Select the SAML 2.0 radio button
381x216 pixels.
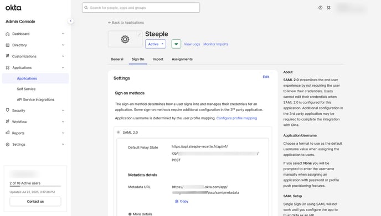[x=119, y=133]
